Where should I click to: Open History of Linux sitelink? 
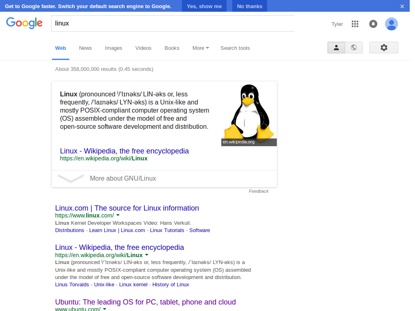point(171,285)
